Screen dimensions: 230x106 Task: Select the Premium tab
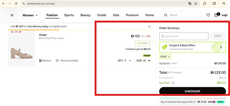tap(132, 15)
